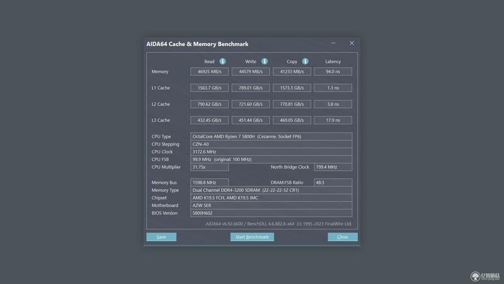Click the BIOS Version field 5800H602
This screenshot has height=284, width=504.
pyautogui.click(x=272, y=213)
